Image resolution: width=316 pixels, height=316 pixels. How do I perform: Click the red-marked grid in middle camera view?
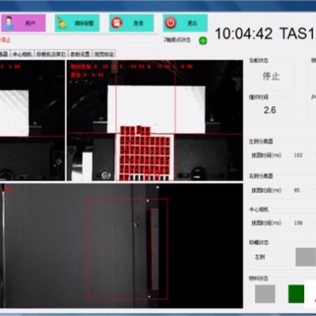point(145,153)
